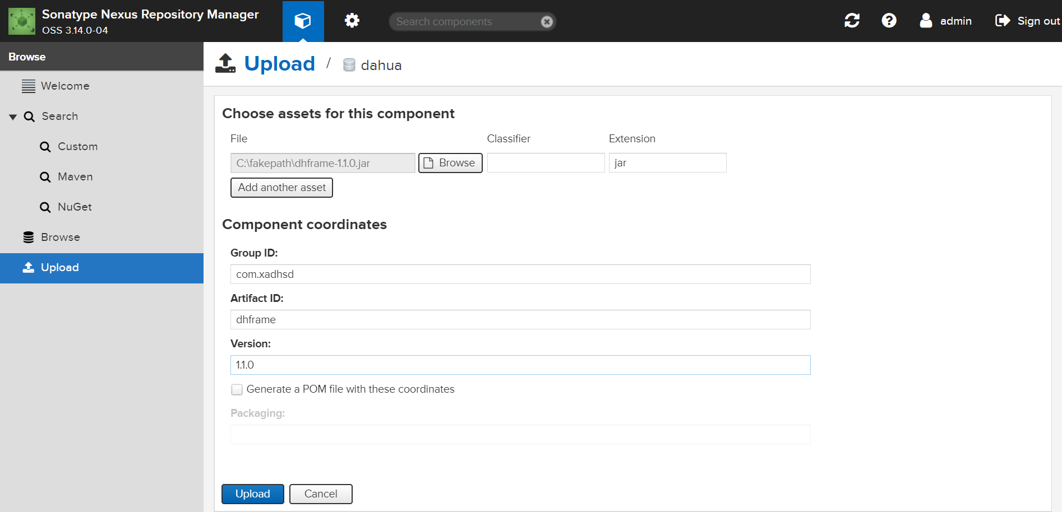Viewport: 1062px width, 512px height.
Task: Click magnifier icon next to Maven
Action: pos(45,177)
